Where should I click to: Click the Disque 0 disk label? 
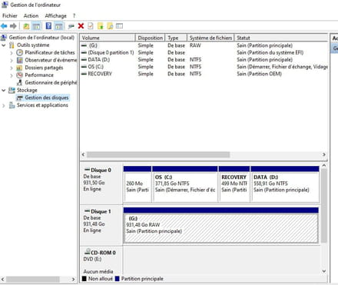point(101,170)
